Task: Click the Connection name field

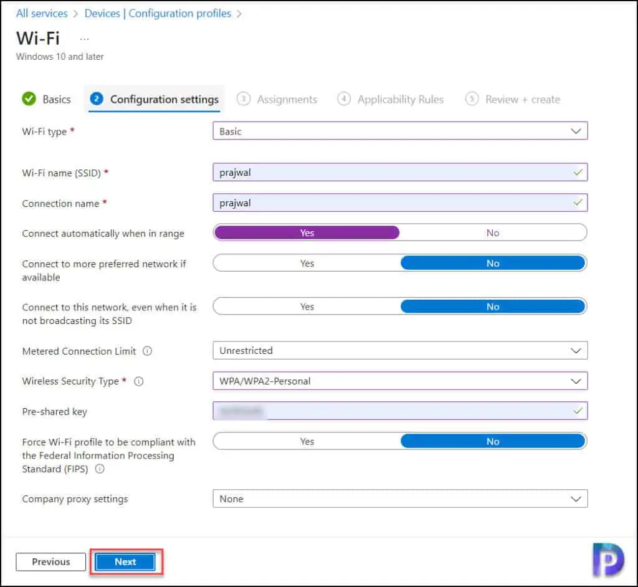Action: click(400, 203)
